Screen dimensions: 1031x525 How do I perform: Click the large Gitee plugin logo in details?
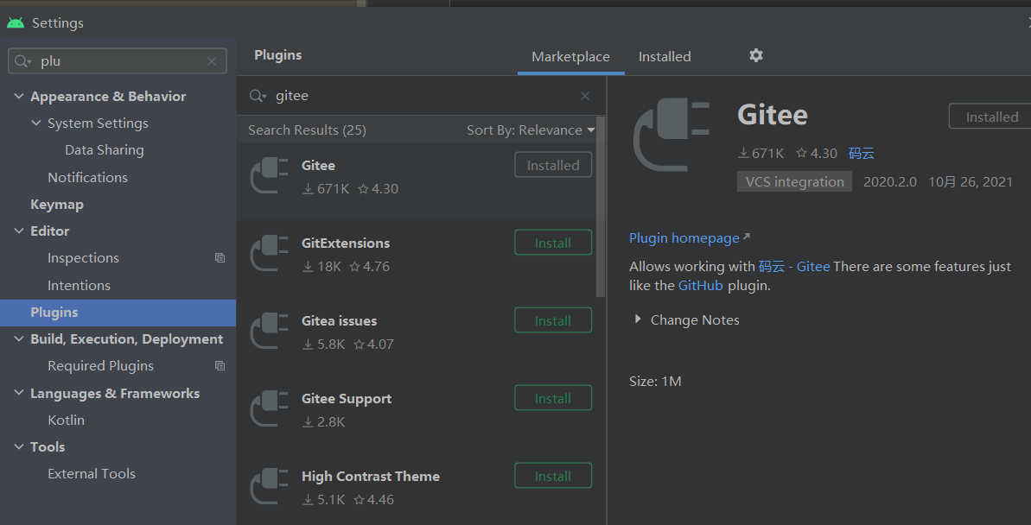671,135
